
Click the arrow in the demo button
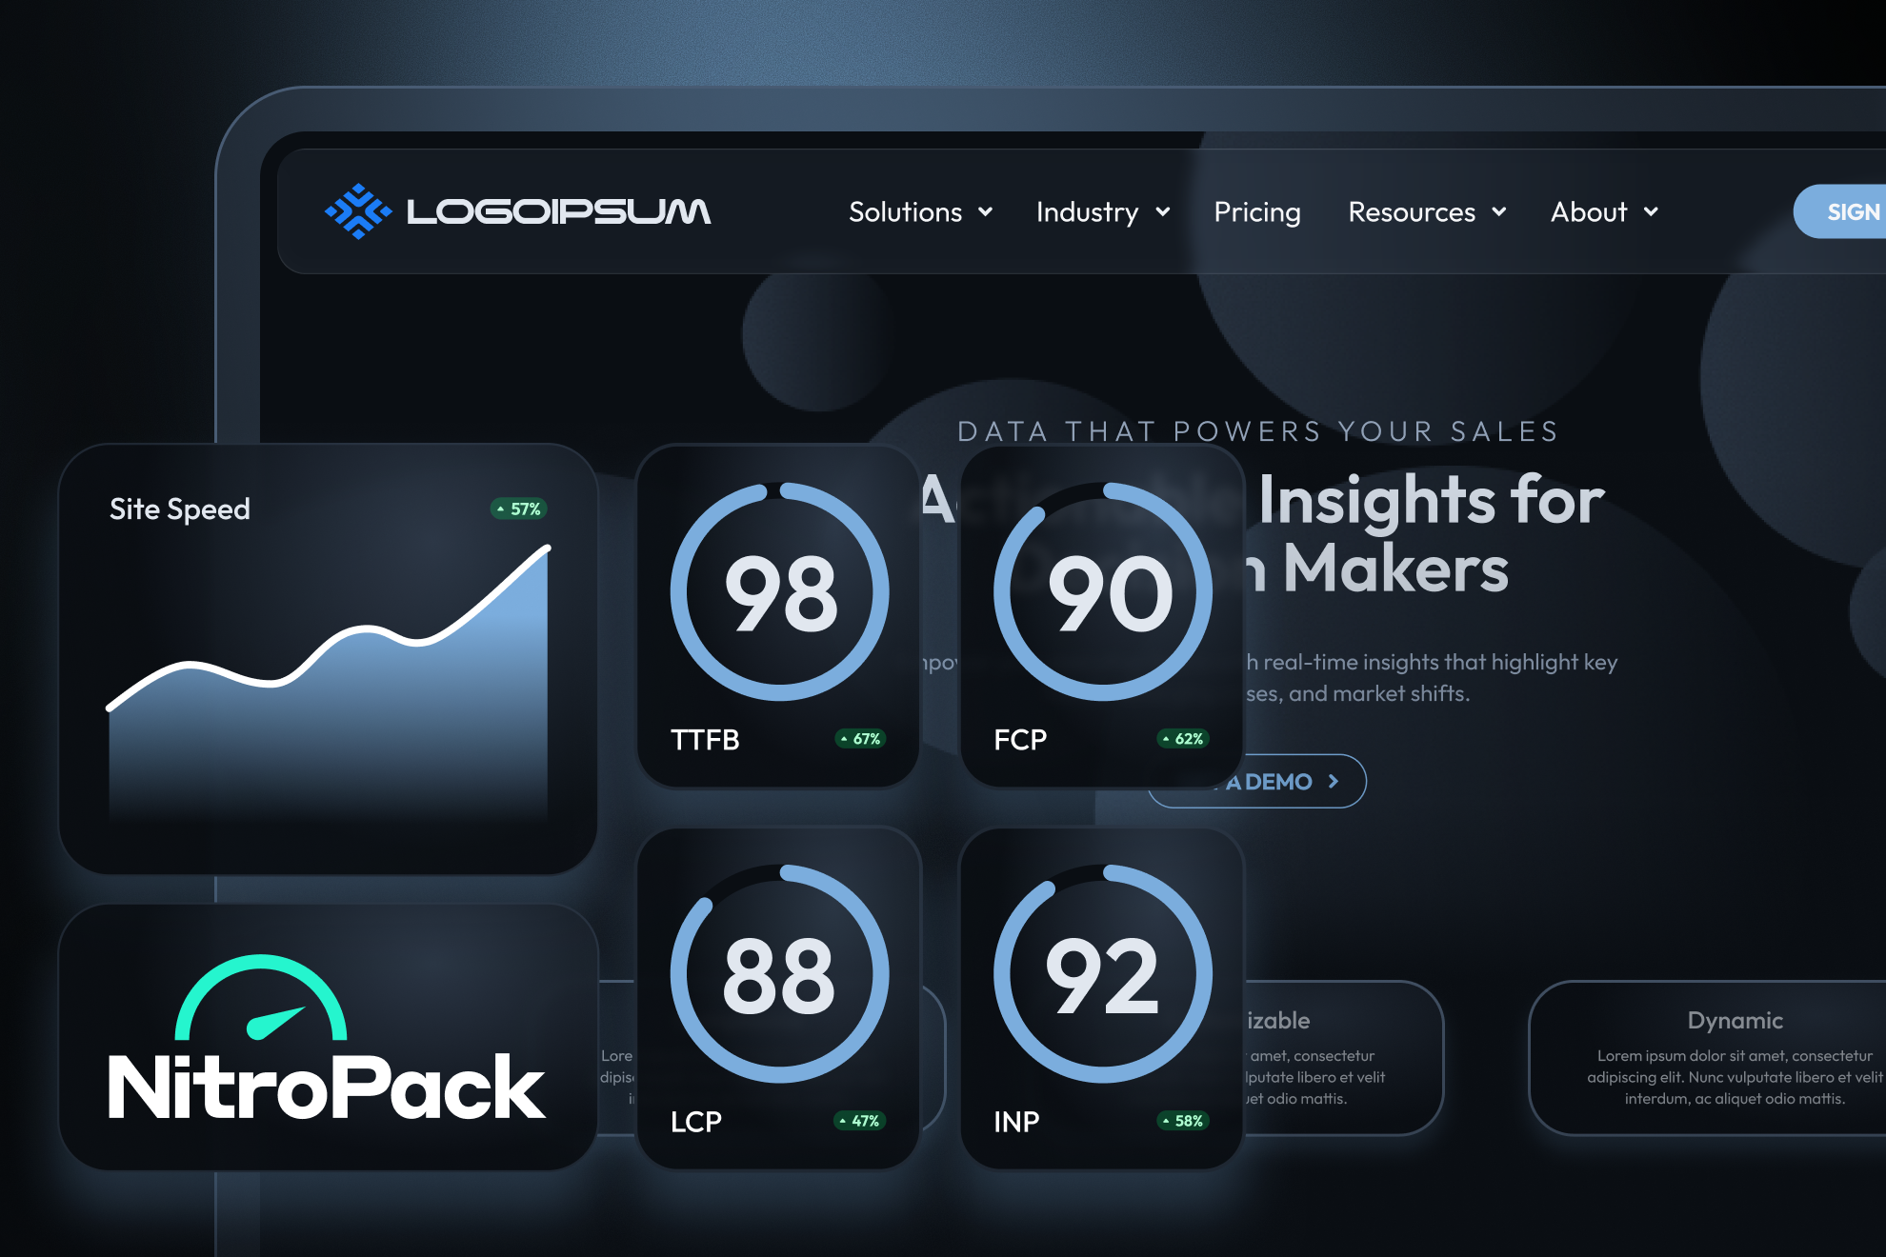[x=1334, y=782]
